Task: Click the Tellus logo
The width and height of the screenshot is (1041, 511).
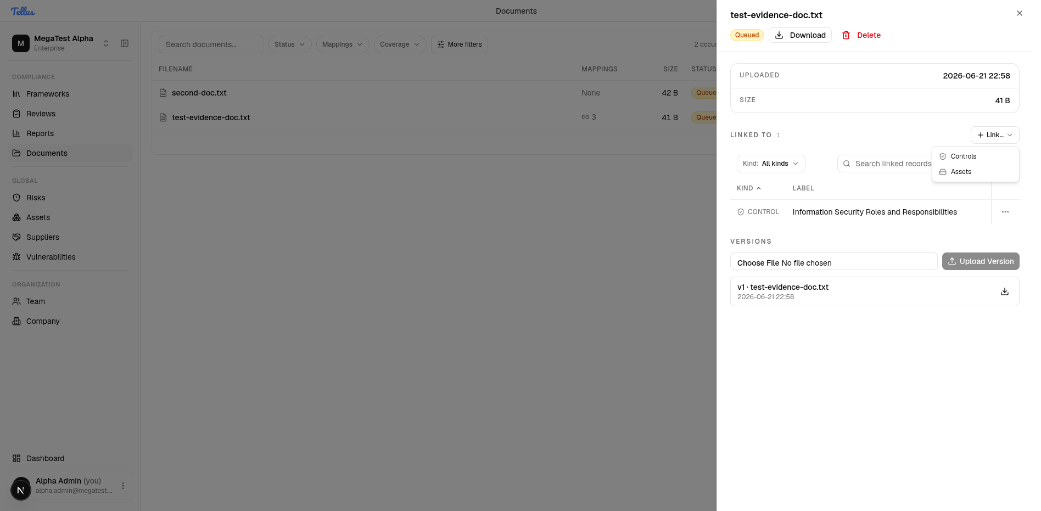Action: coord(23,11)
